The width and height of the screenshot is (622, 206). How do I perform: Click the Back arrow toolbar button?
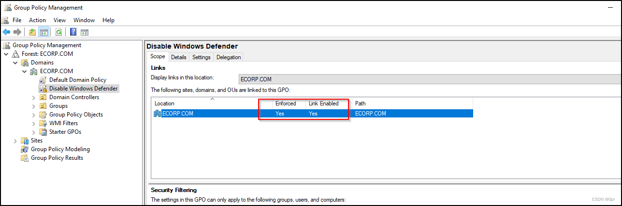coord(6,32)
